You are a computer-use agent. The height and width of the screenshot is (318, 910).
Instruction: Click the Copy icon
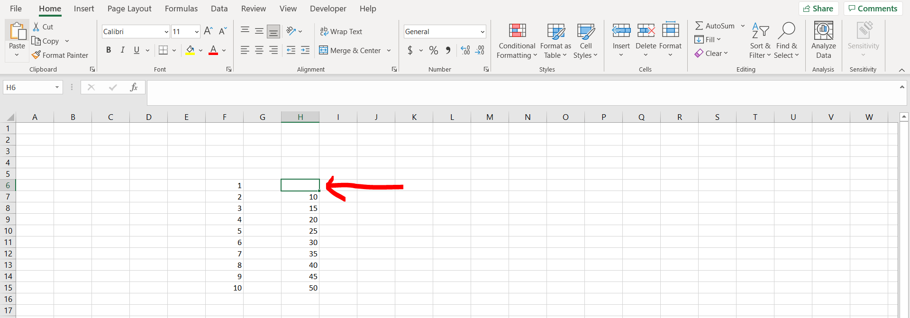tap(36, 41)
